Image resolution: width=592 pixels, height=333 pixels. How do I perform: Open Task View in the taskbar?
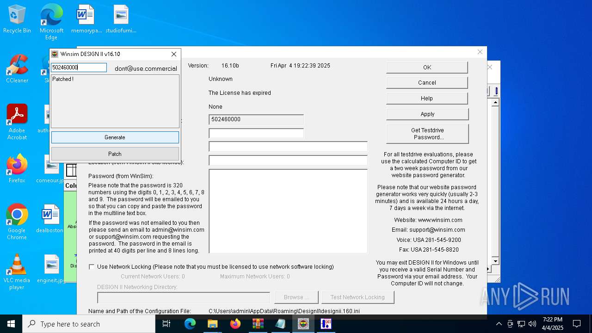coord(167,324)
